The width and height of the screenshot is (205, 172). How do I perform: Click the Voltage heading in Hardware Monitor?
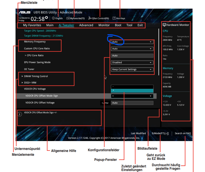point(167,96)
